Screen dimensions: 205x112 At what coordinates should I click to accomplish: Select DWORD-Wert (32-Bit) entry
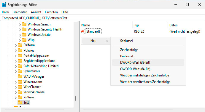click(148, 63)
